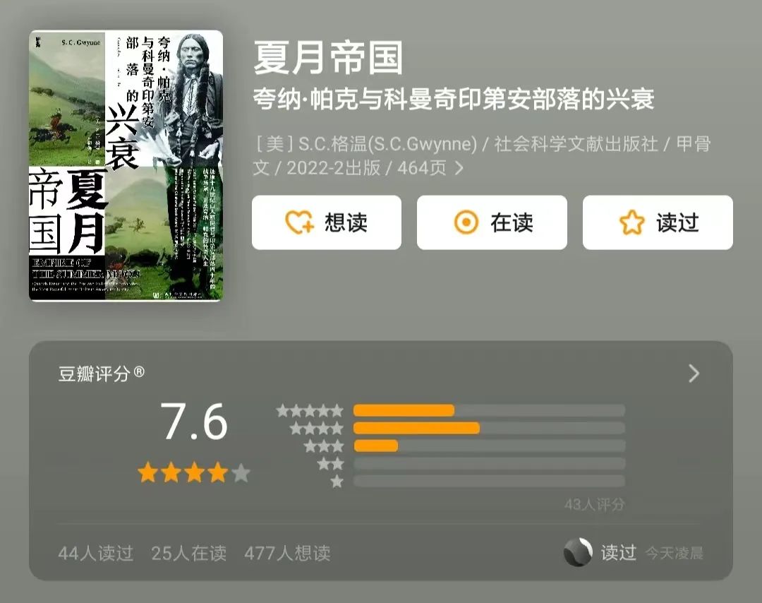This screenshot has height=603, width=762.
Task: Tap the three-star rating bar
Action: pyautogui.click(x=489, y=446)
